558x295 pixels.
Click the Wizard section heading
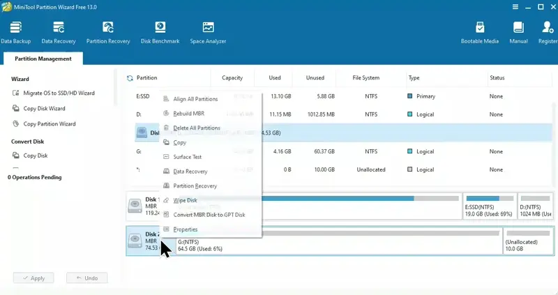coord(20,79)
